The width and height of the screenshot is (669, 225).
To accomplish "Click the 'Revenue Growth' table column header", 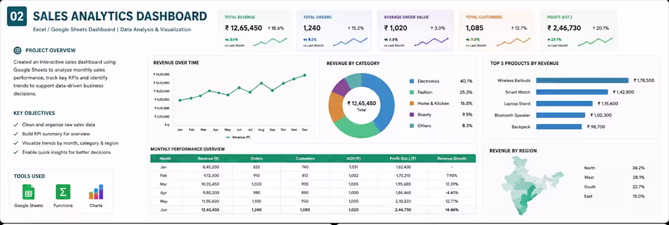I will click(451, 159).
